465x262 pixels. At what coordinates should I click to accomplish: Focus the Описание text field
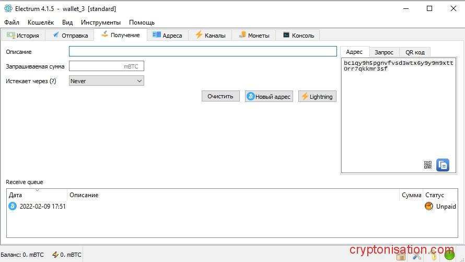click(203, 51)
